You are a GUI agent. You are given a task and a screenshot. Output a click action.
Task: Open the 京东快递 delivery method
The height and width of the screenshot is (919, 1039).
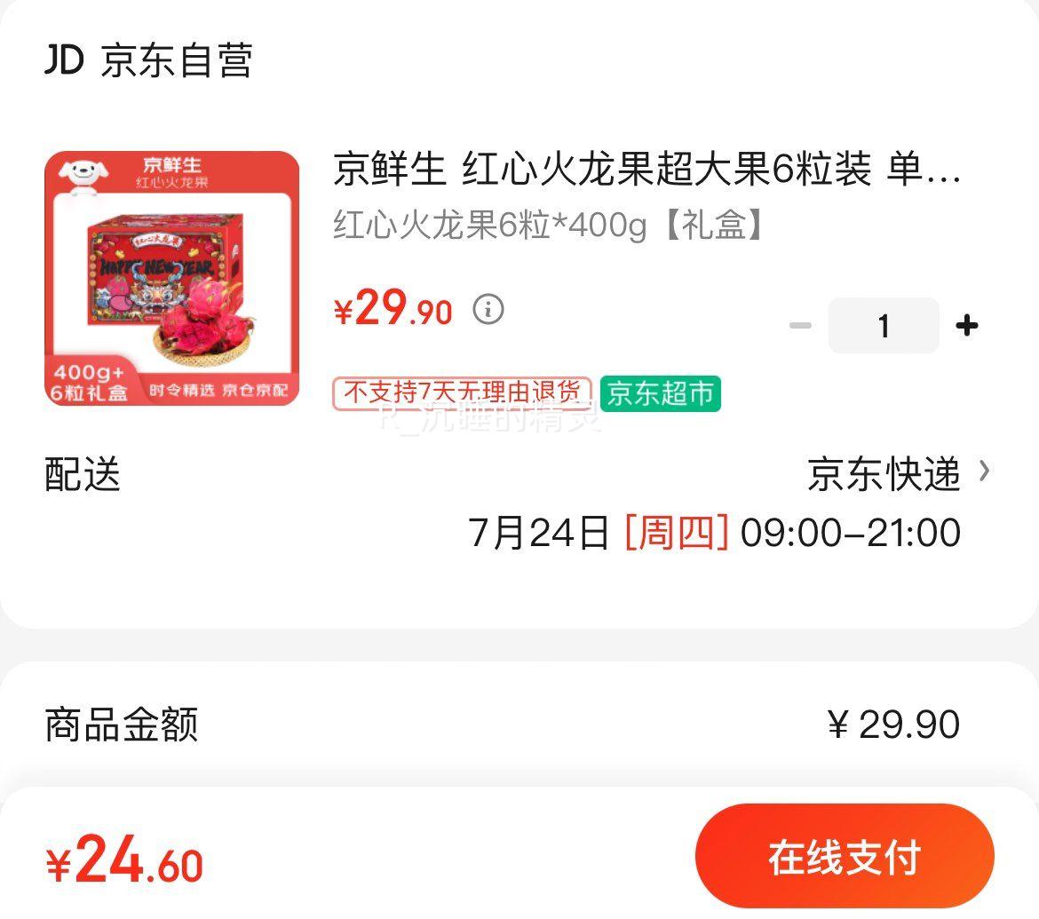pos(884,474)
